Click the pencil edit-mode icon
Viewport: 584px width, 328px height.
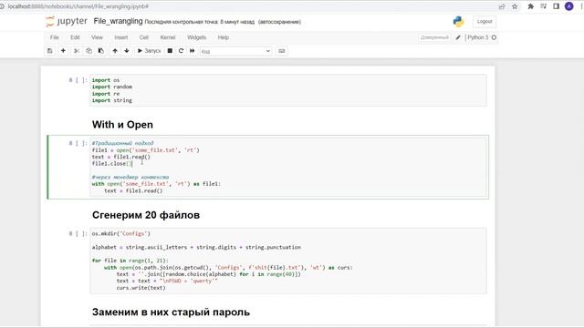pyautogui.click(x=458, y=37)
